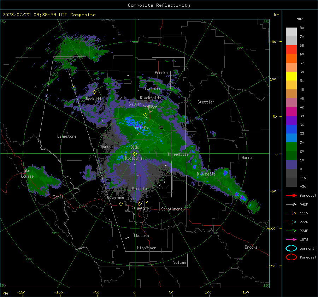This screenshot has height=297, width=318.
Task: Click the HighRiver label
Action: click(x=147, y=248)
